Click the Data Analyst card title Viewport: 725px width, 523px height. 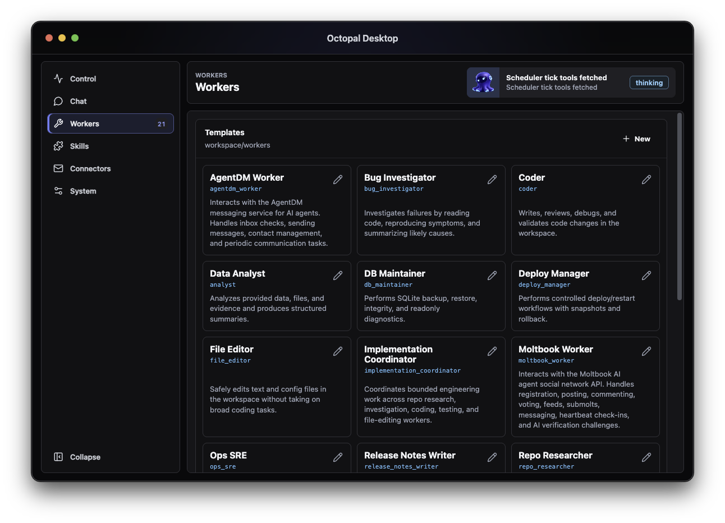click(237, 273)
